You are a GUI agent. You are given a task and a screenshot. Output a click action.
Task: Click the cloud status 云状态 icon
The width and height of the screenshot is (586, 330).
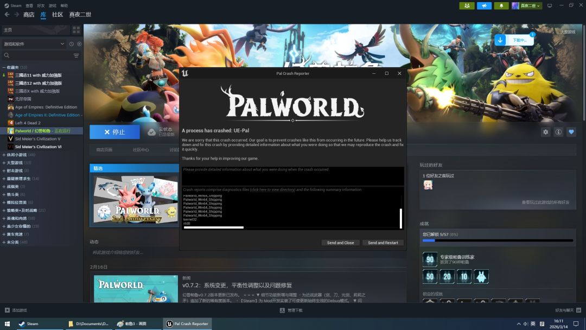click(x=151, y=132)
